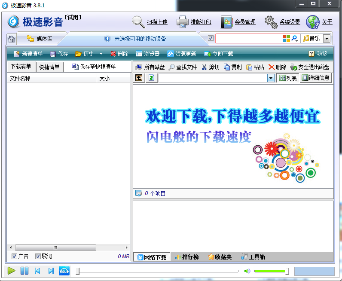Select 所有磁盘 all disks
Image resolution: width=342 pixels, height=281 pixels.
[x=150, y=67]
